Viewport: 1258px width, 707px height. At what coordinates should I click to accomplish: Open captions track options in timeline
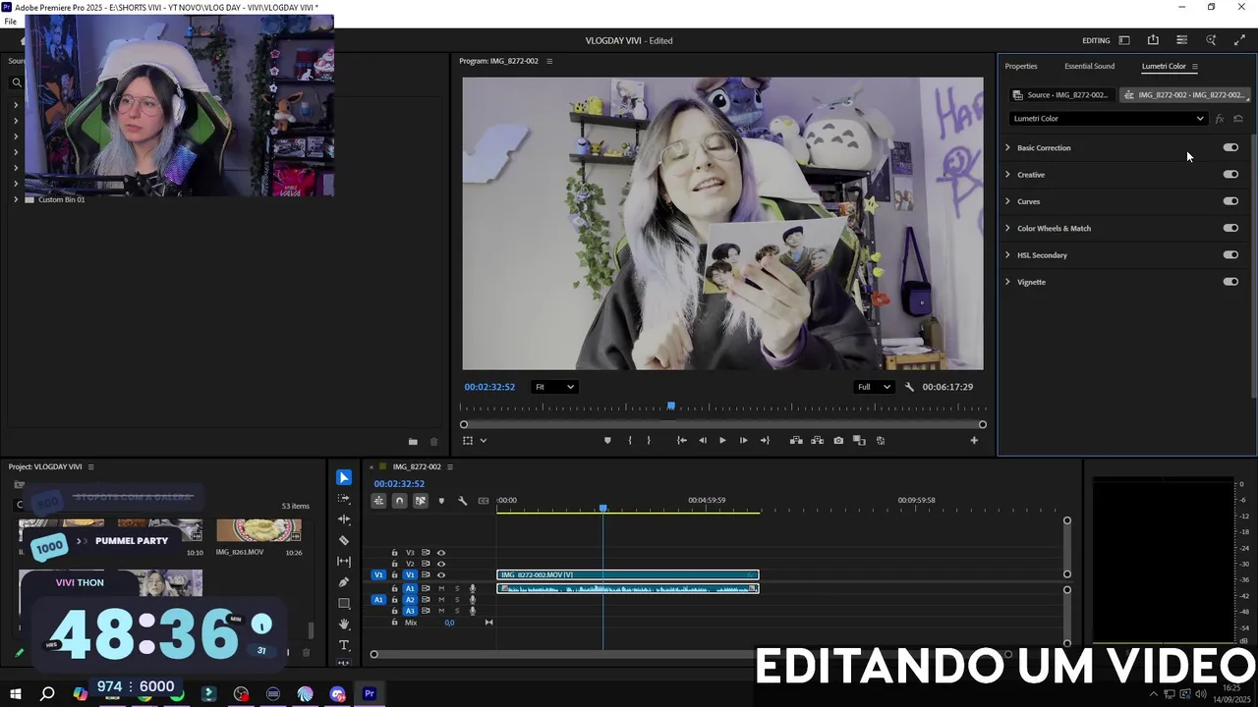484,501
